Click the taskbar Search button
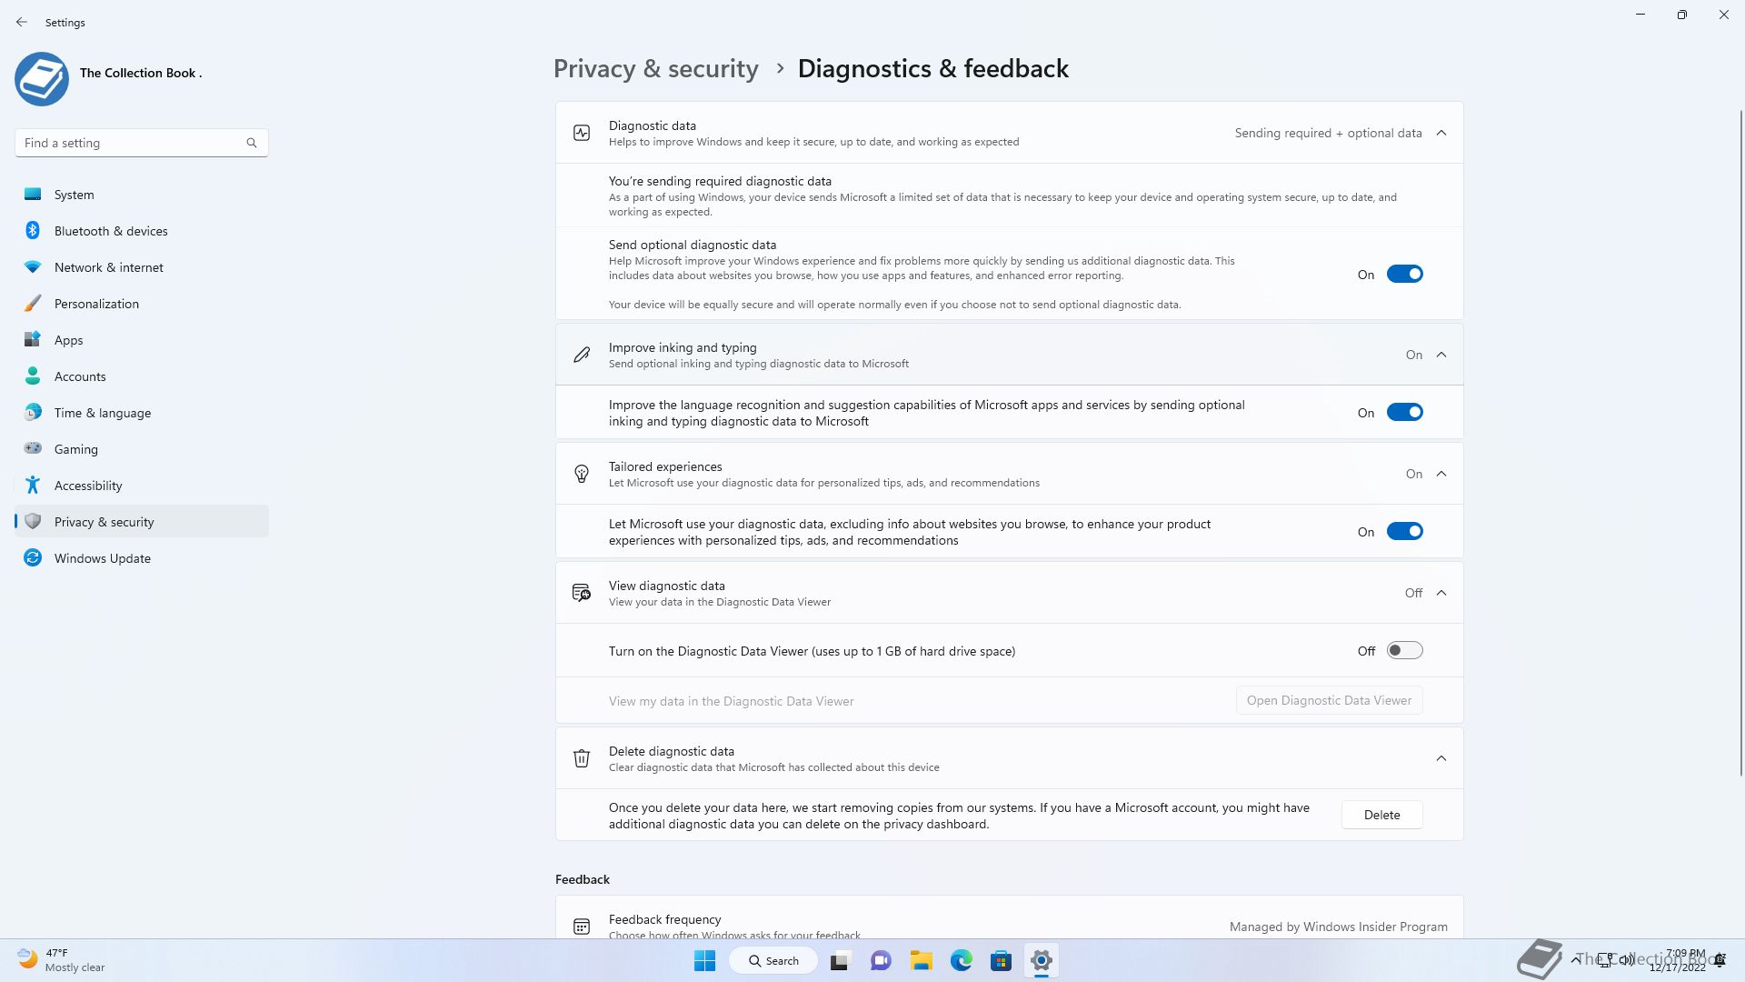 (x=773, y=960)
